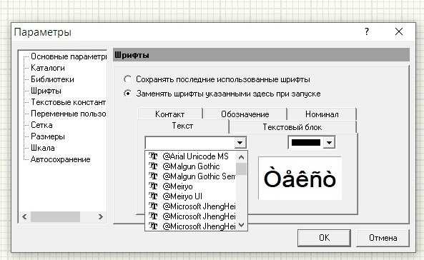Click the tree panel horizontal scrollbar thumb
The image size is (424, 260).
pyautogui.click(x=55, y=216)
